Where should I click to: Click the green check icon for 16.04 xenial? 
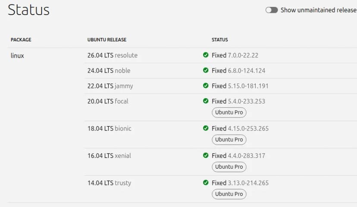(x=206, y=155)
